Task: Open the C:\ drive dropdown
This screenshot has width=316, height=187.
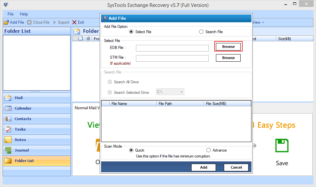Action: (170, 92)
